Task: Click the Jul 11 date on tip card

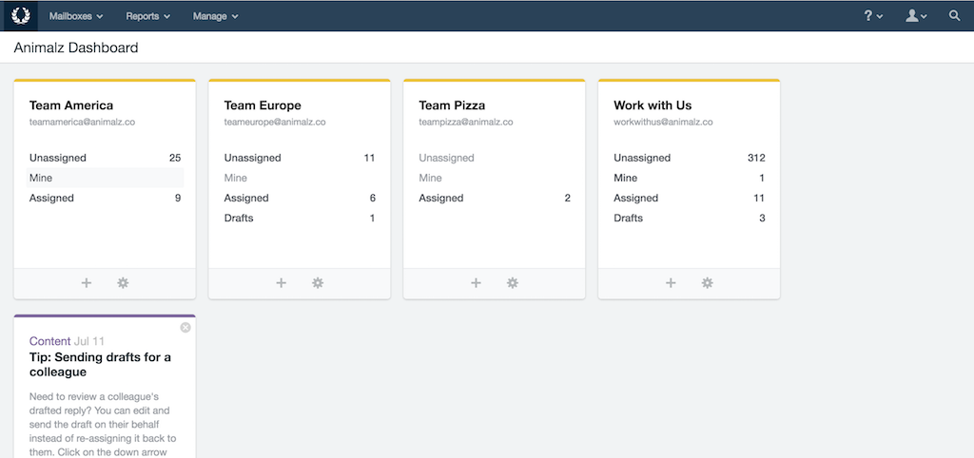Action: point(89,341)
